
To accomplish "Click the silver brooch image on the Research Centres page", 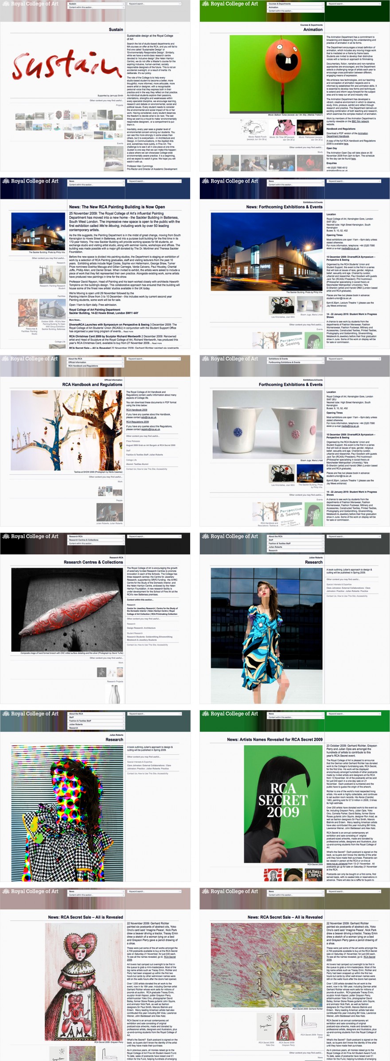I will click(x=67, y=609).
